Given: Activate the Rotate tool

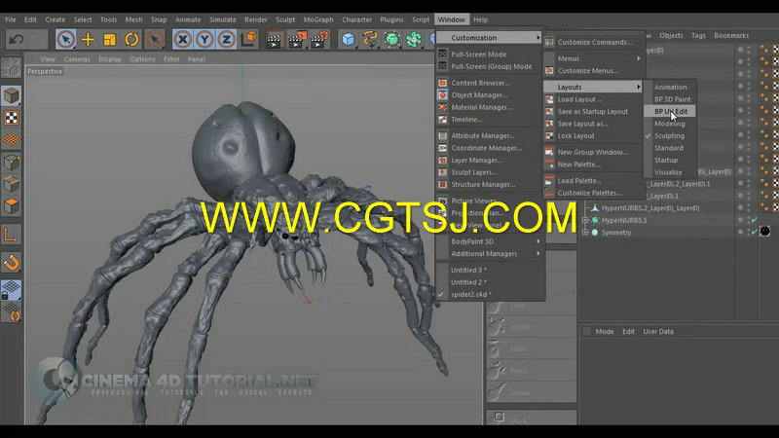Looking at the screenshot, I should tap(131, 39).
